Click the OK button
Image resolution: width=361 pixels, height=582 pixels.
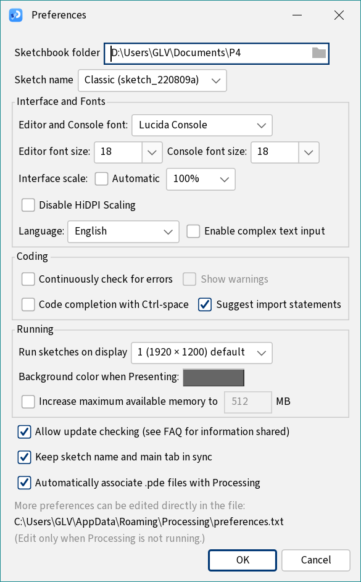(x=243, y=560)
